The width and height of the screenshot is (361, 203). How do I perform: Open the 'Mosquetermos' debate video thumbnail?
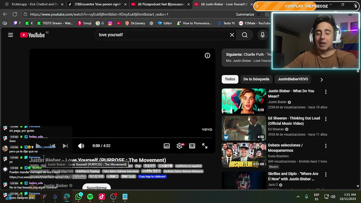(x=244, y=155)
